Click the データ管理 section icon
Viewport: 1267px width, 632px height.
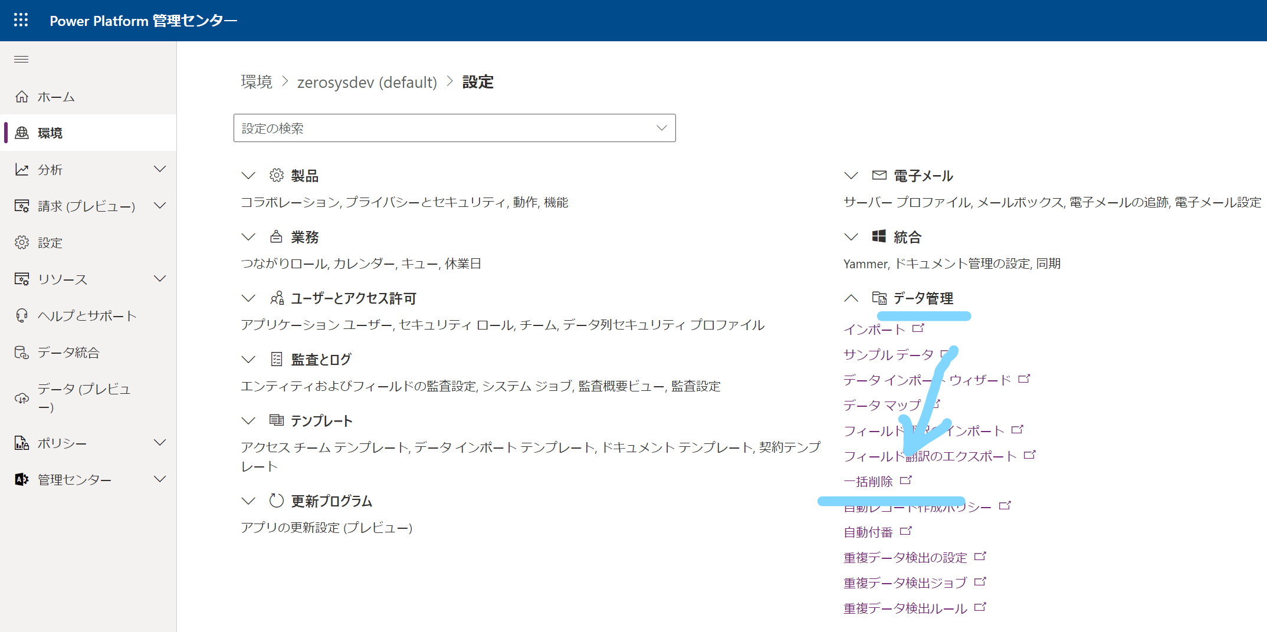(879, 298)
